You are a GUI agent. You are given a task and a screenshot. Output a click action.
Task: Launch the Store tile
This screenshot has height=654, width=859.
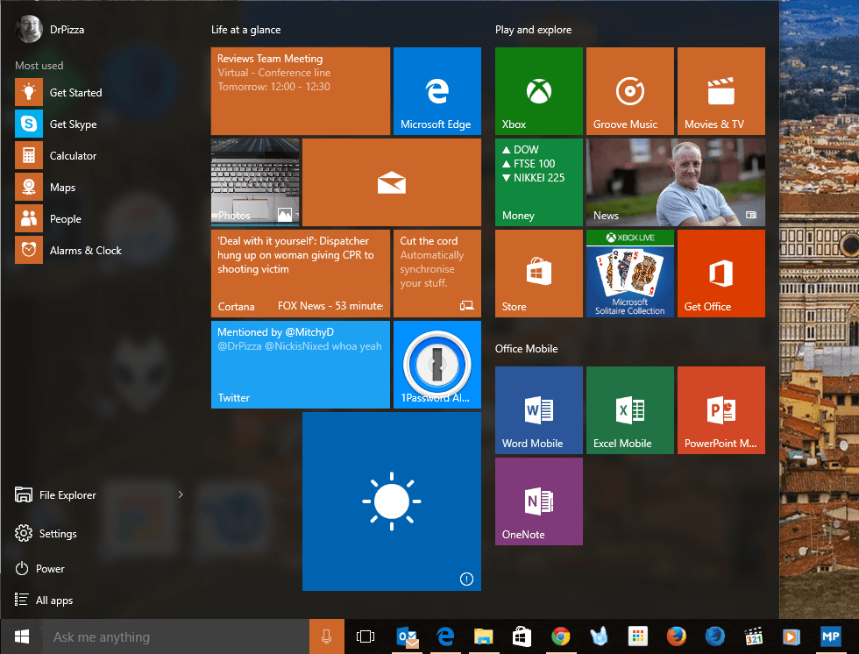click(x=539, y=274)
